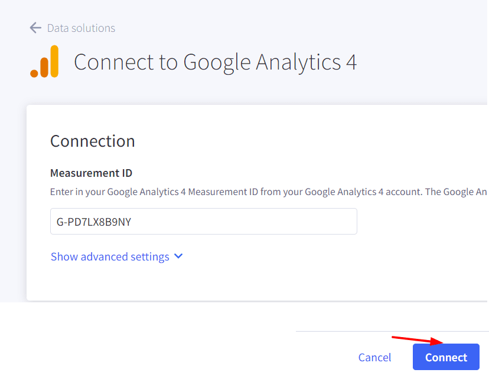
Task: Open the Show advanced settings link
Action: point(110,257)
